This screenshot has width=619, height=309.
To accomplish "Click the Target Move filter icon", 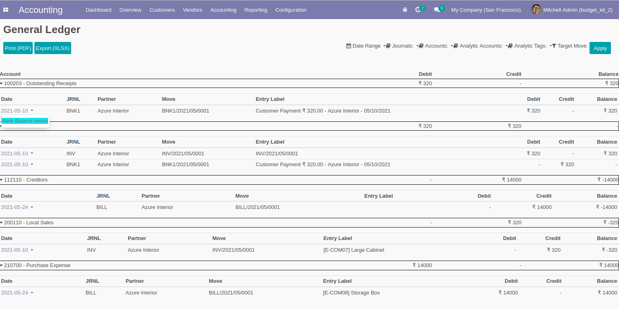I will pos(554,46).
